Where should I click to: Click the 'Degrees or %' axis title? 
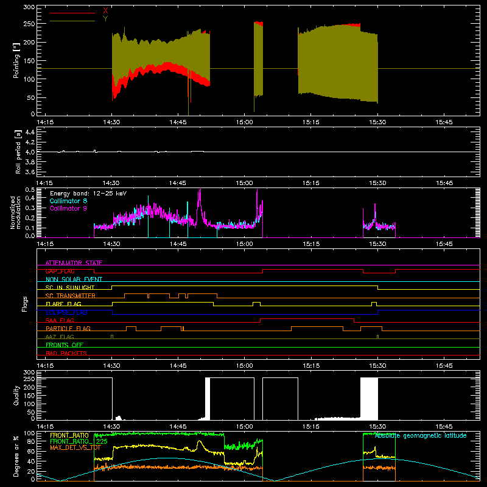coord(16,456)
